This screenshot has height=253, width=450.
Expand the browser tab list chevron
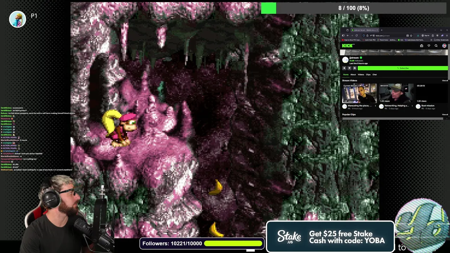pyautogui.click(x=425, y=30)
